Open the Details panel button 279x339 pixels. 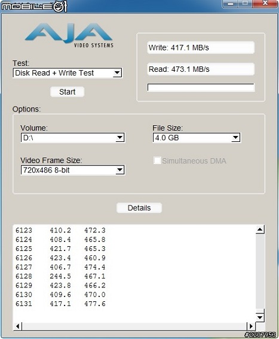pyautogui.click(x=139, y=208)
